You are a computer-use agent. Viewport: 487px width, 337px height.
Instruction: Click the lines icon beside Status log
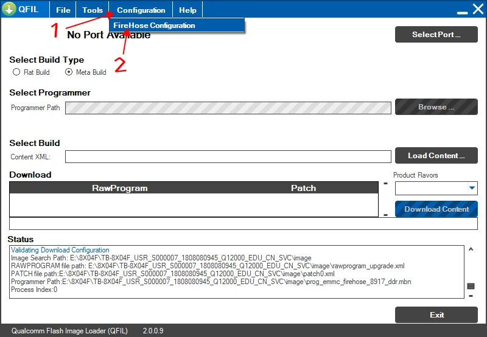click(x=471, y=286)
